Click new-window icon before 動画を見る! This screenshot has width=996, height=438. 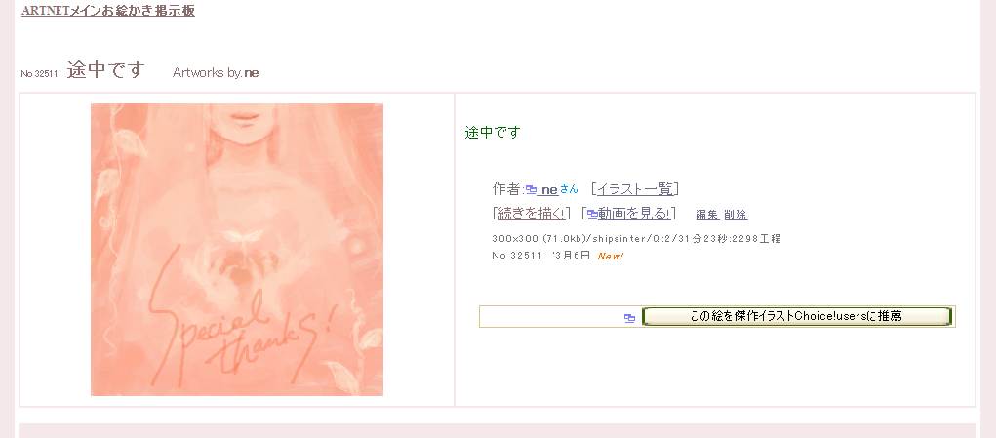coord(592,215)
